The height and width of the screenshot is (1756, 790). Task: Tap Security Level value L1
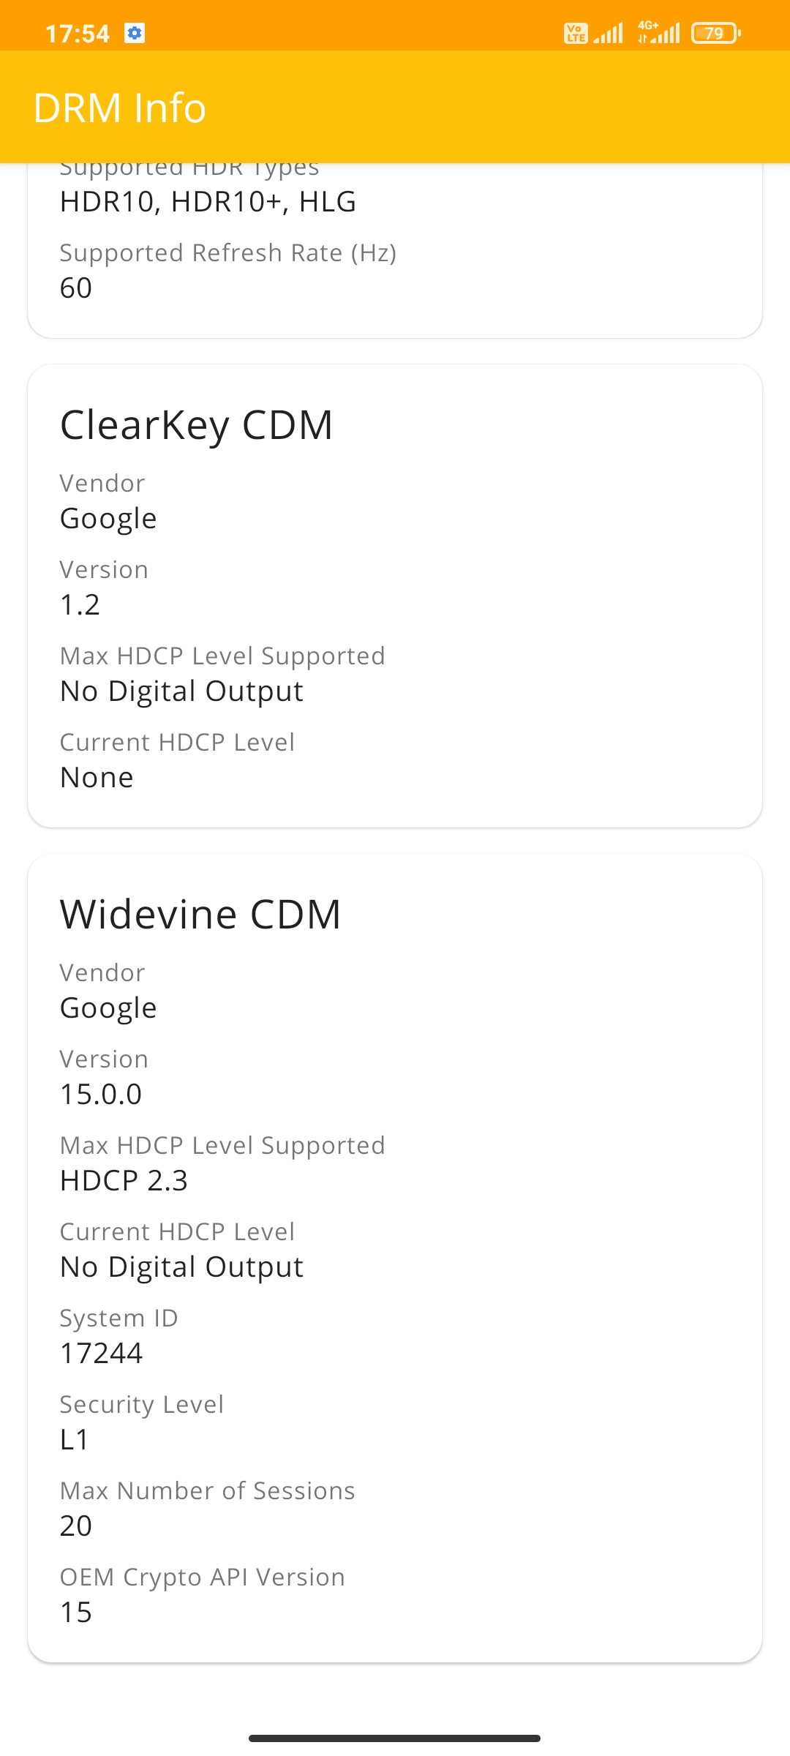[75, 1439]
